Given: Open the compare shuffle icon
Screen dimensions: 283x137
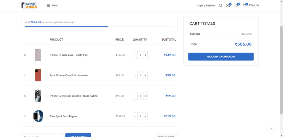Looking at the screenshot, I should [x=228, y=6].
